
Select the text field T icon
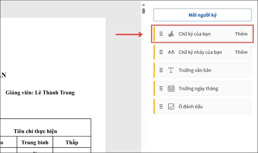coord(171,70)
